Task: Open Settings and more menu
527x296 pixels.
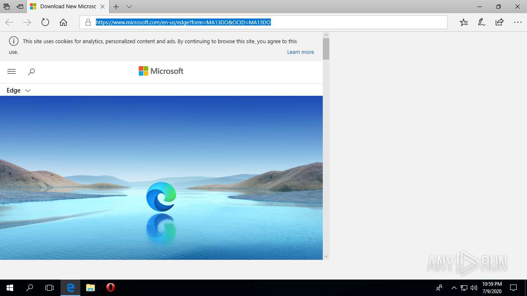Action: (518, 22)
